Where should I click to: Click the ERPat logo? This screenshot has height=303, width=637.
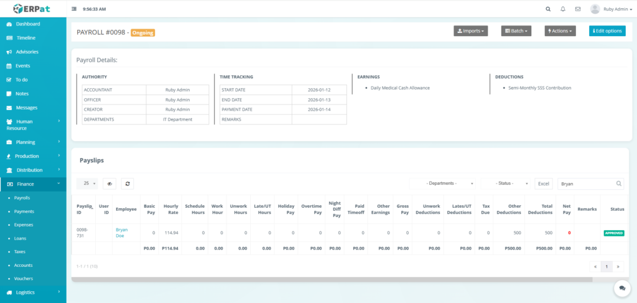pos(32,9)
